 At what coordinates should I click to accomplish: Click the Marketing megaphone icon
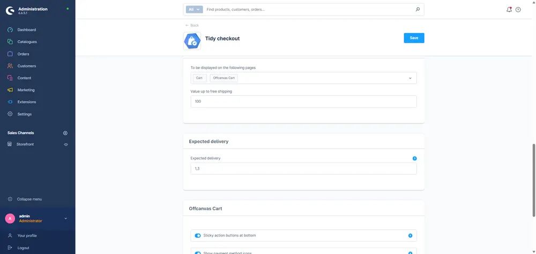(10, 90)
